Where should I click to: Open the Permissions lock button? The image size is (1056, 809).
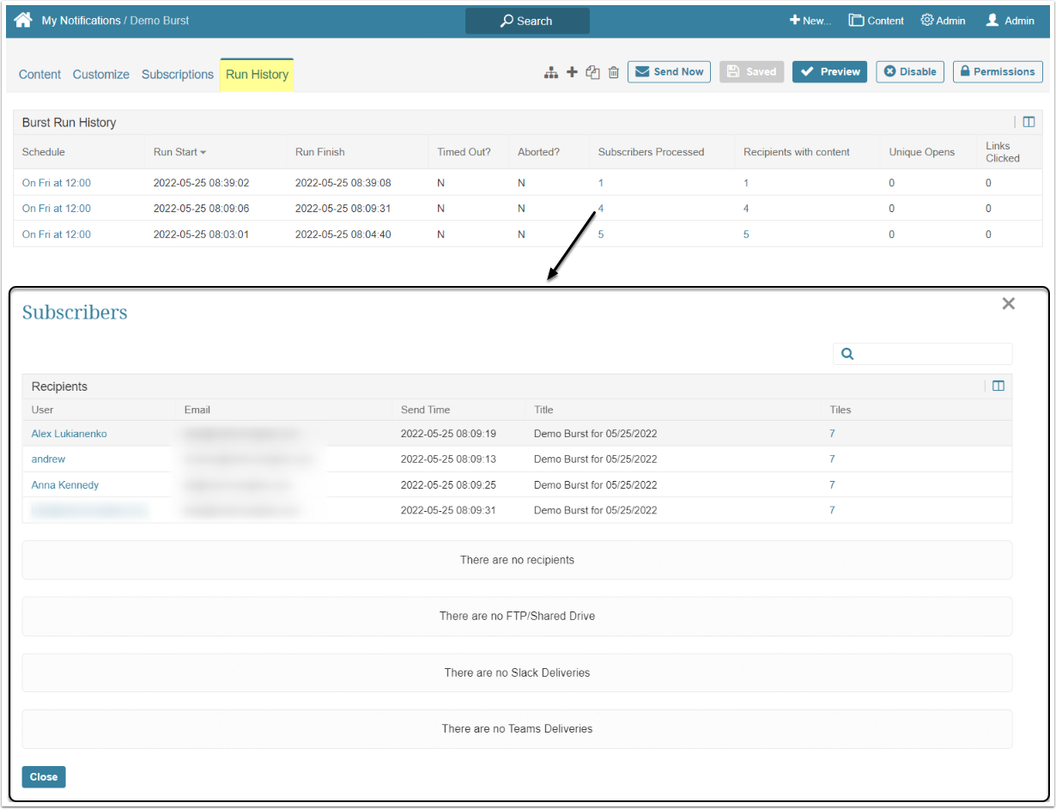click(x=997, y=72)
